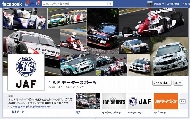The image size is (190, 119).
Task: Click the page title JAF モータースポーツ
Action: tap(72, 83)
